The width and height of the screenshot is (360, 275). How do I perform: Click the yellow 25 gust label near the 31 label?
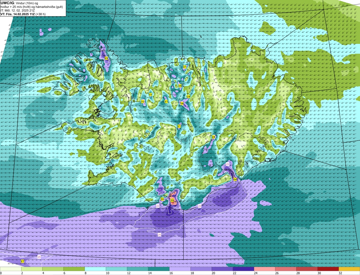[150, 94]
